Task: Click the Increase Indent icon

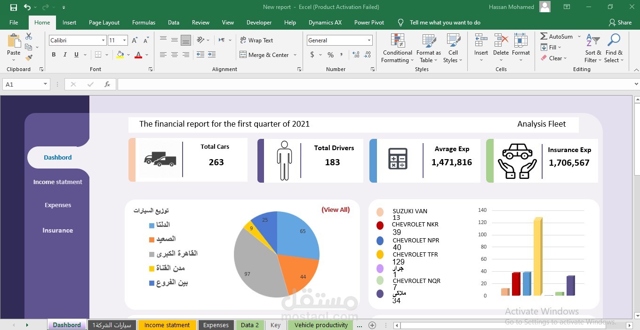Action: (x=212, y=55)
